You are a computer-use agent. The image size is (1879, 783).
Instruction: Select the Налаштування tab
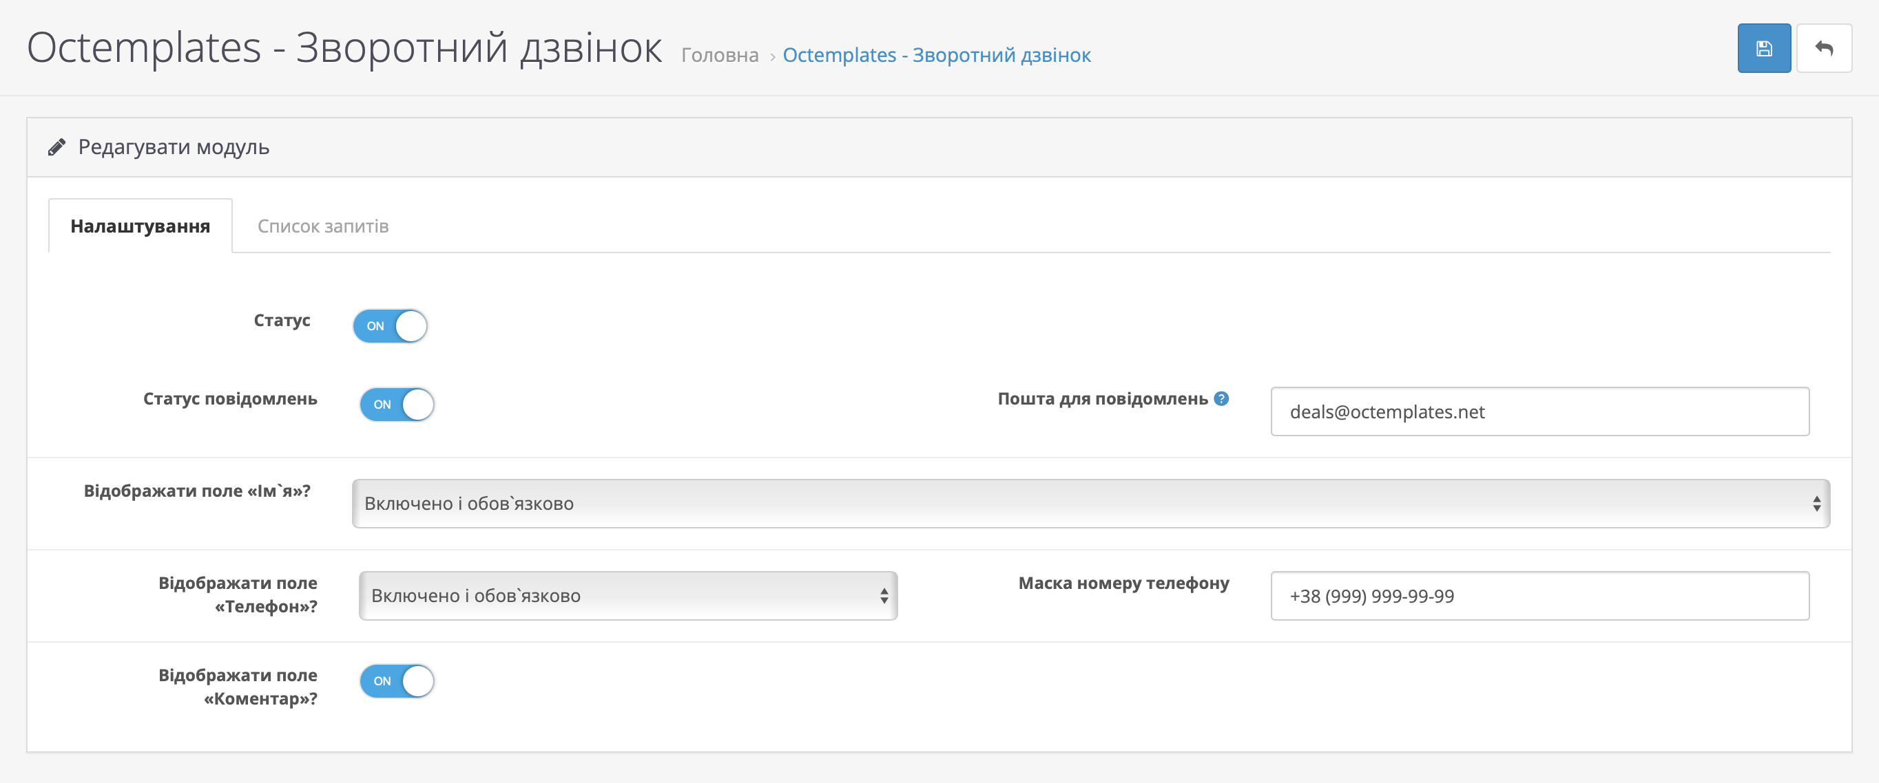(140, 226)
